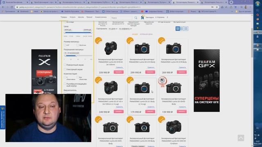262x147 pixels.
Task: Click into the site search field
Action: click(x=122, y=18)
